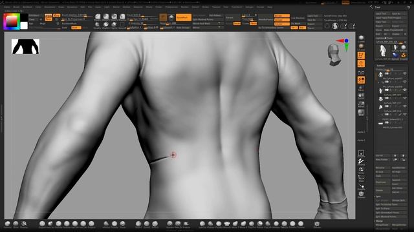Click the hollow square icon beside material spheres
The width and height of the screenshot is (414, 232).
coord(122,25)
